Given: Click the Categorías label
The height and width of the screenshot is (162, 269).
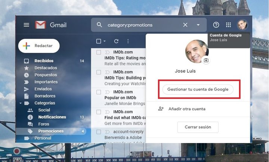Looking at the screenshot, I should [x=45, y=103].
